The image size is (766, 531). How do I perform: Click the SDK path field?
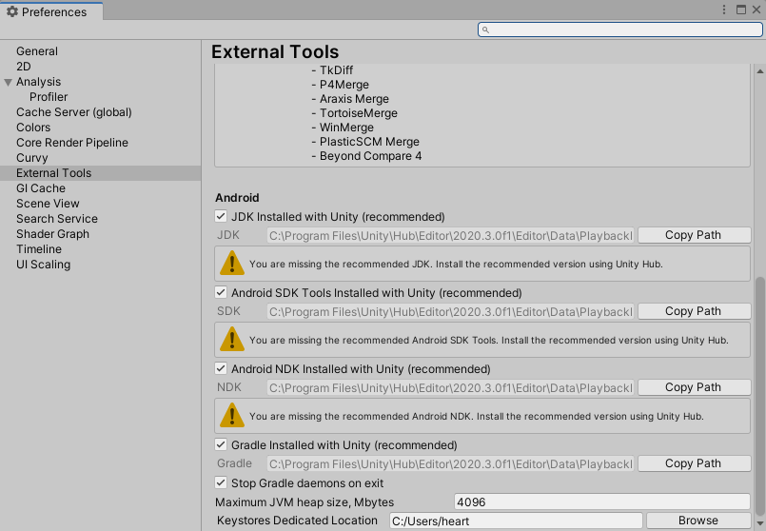[450, 312]
